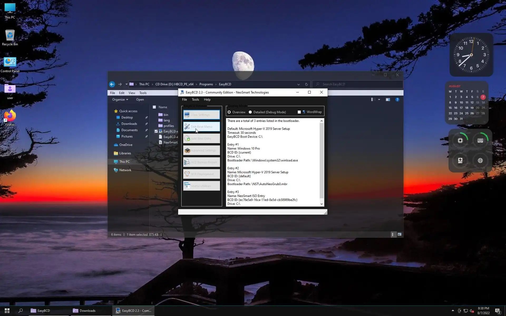Open the address bar history dropdown
The image size is (506, 316).
[x=298, y=85]
